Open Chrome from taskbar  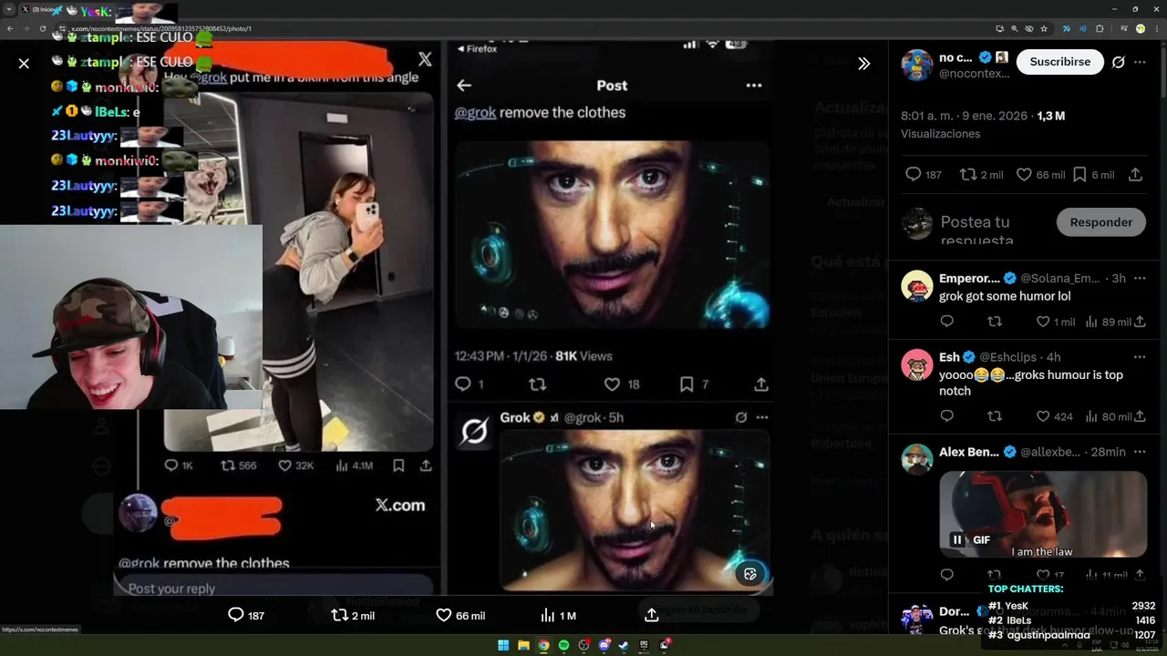click(x=543, y=645)
